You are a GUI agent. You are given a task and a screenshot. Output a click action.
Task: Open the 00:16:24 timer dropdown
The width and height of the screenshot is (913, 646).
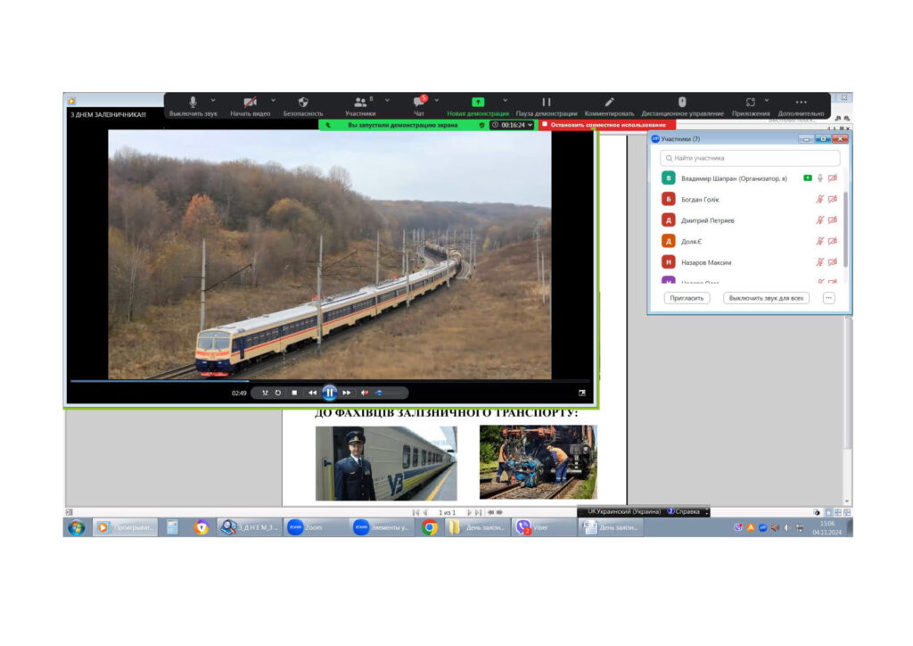(513, 125)
